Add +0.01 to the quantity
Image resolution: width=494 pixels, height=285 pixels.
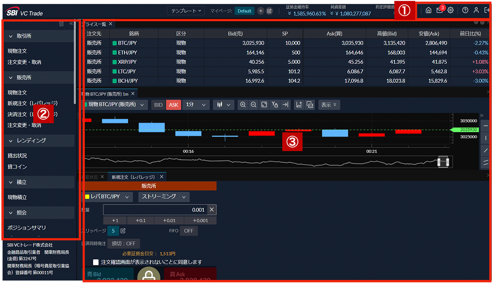pos(169,220)
